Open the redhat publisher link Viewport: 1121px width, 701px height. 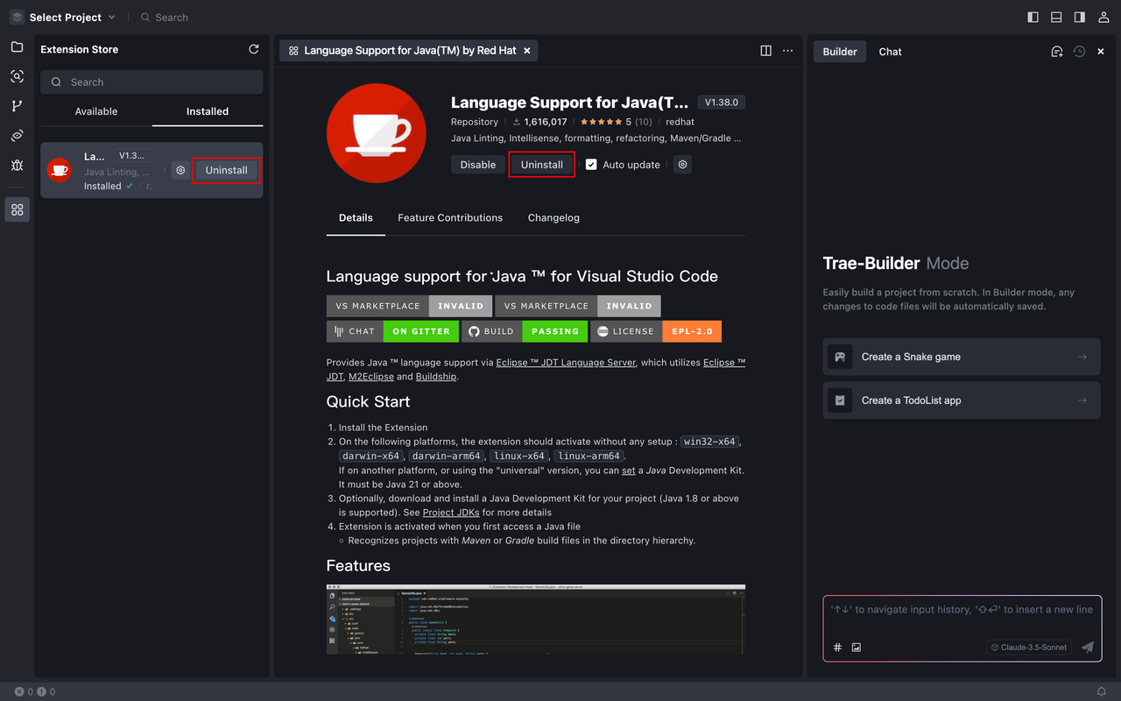pyautogui.click(x=680, y=122)
